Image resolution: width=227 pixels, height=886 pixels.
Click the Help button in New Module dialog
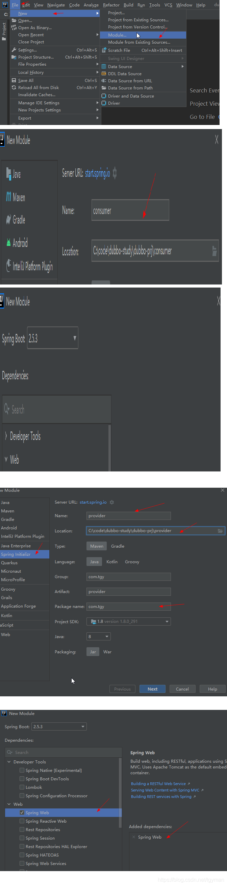tap(212, 689)
